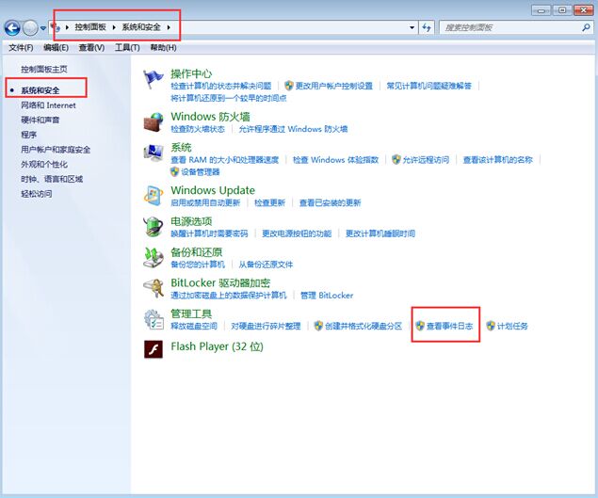Click 将计算机还原到一个较早的时间点 link
Viewport: 598px width, 498px height.
(229, 99)
